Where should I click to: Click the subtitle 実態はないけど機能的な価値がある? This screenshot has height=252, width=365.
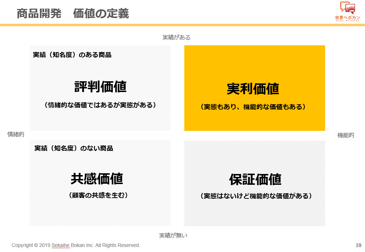pyautogui.click(x=256, y=196)
